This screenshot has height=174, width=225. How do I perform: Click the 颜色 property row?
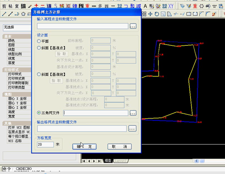click(x=19, y=41)
